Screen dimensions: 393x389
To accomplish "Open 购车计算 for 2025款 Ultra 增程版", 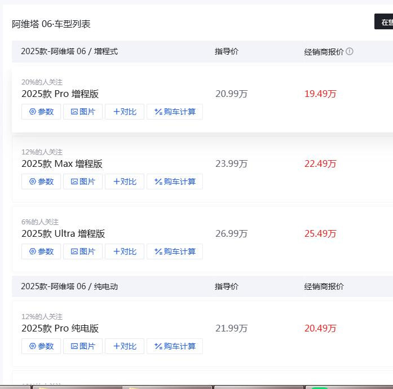I will [175, 251].
